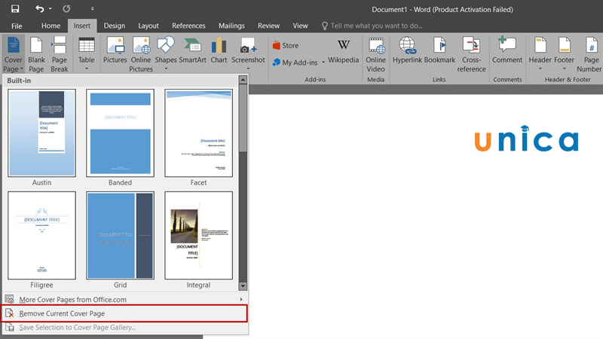This screenshot has width=603, height=339.
Task: Switch to the Layout tab
Action: [148, 26]
